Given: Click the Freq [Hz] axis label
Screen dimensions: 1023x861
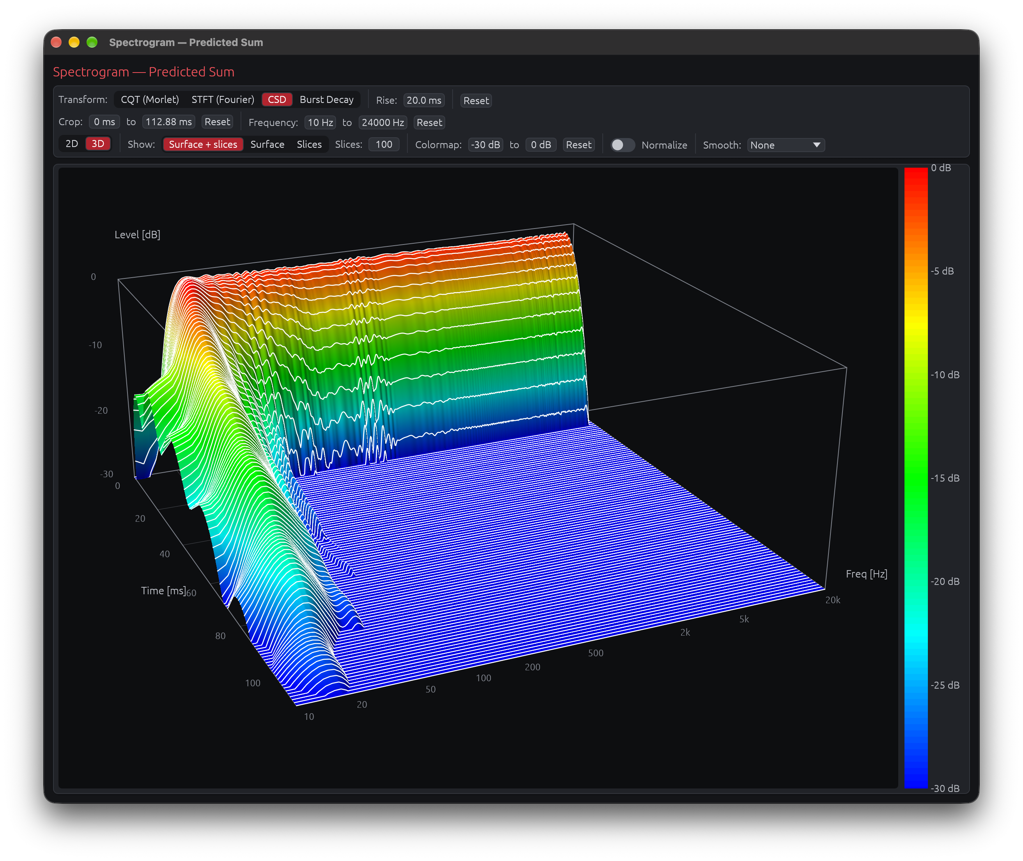Looking at the screenshot, I should (866, 574).
